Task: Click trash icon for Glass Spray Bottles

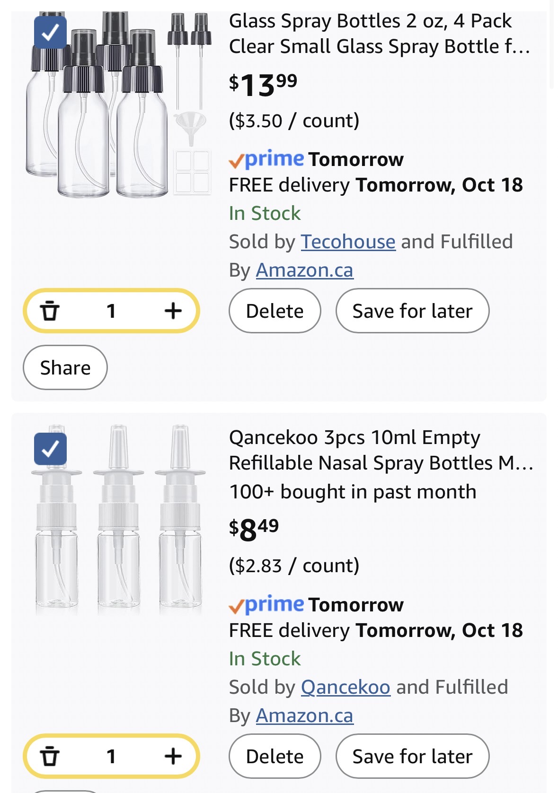Action: (50, 311)
